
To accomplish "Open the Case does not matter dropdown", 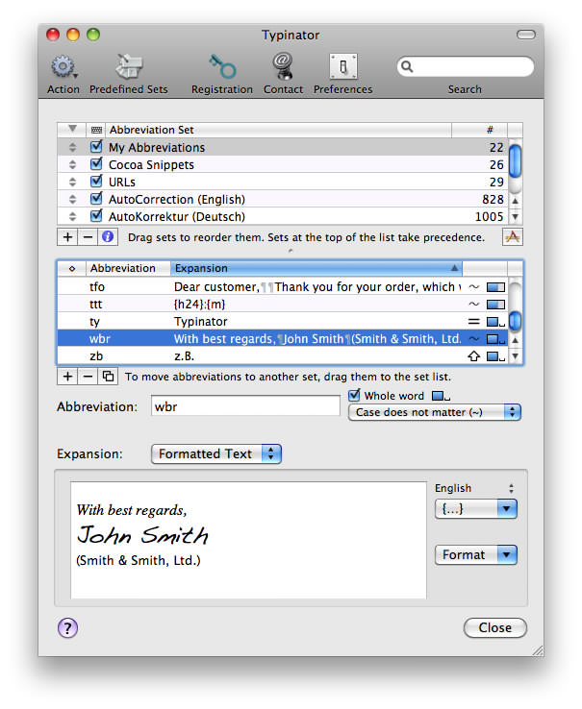I will pyautogui.click(x=433, y=412).
